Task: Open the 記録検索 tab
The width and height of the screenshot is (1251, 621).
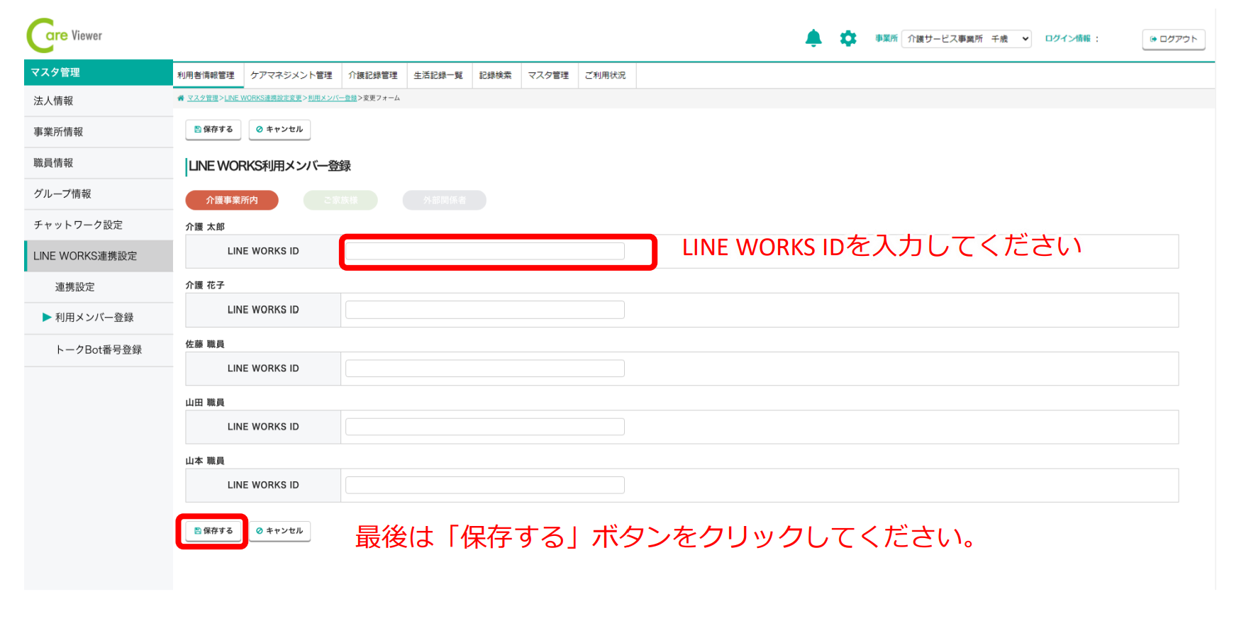Action: click(495, 75)
